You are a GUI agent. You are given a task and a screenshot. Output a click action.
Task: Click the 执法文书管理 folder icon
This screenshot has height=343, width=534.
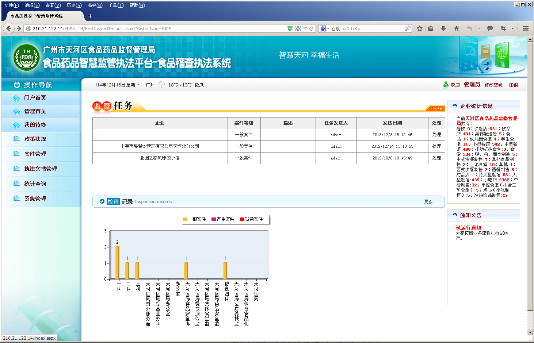click(17, 169)
